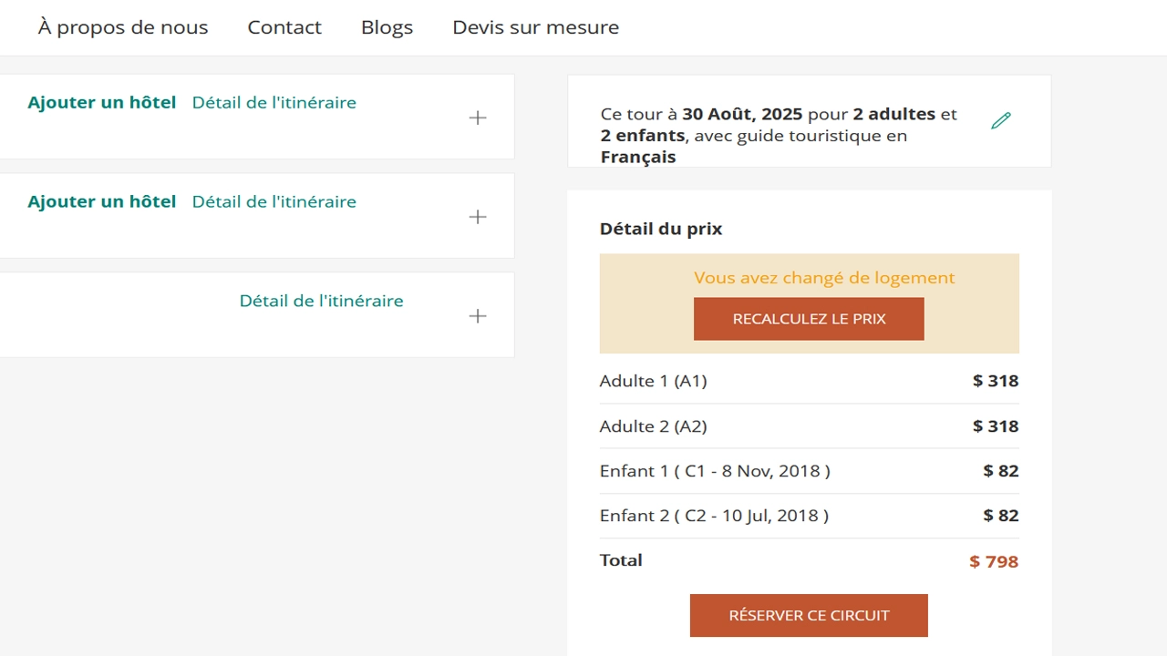Open Détail de l'itinéraire in the third card
The image size is (1167, 656).
(321, 301)
